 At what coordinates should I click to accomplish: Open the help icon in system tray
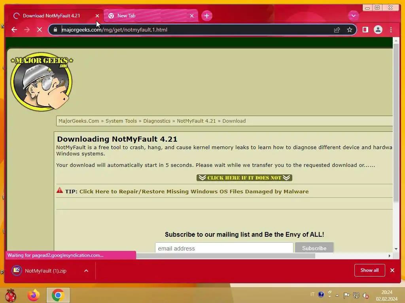click(321, 294)
